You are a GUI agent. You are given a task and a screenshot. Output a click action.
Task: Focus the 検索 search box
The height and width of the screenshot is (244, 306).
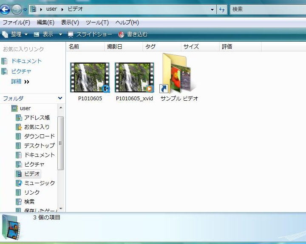(268, 9)
